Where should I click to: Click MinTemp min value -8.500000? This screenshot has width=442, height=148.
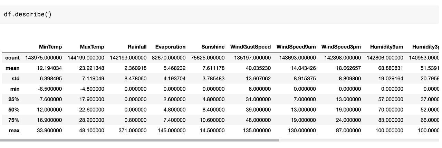(51, 89)
